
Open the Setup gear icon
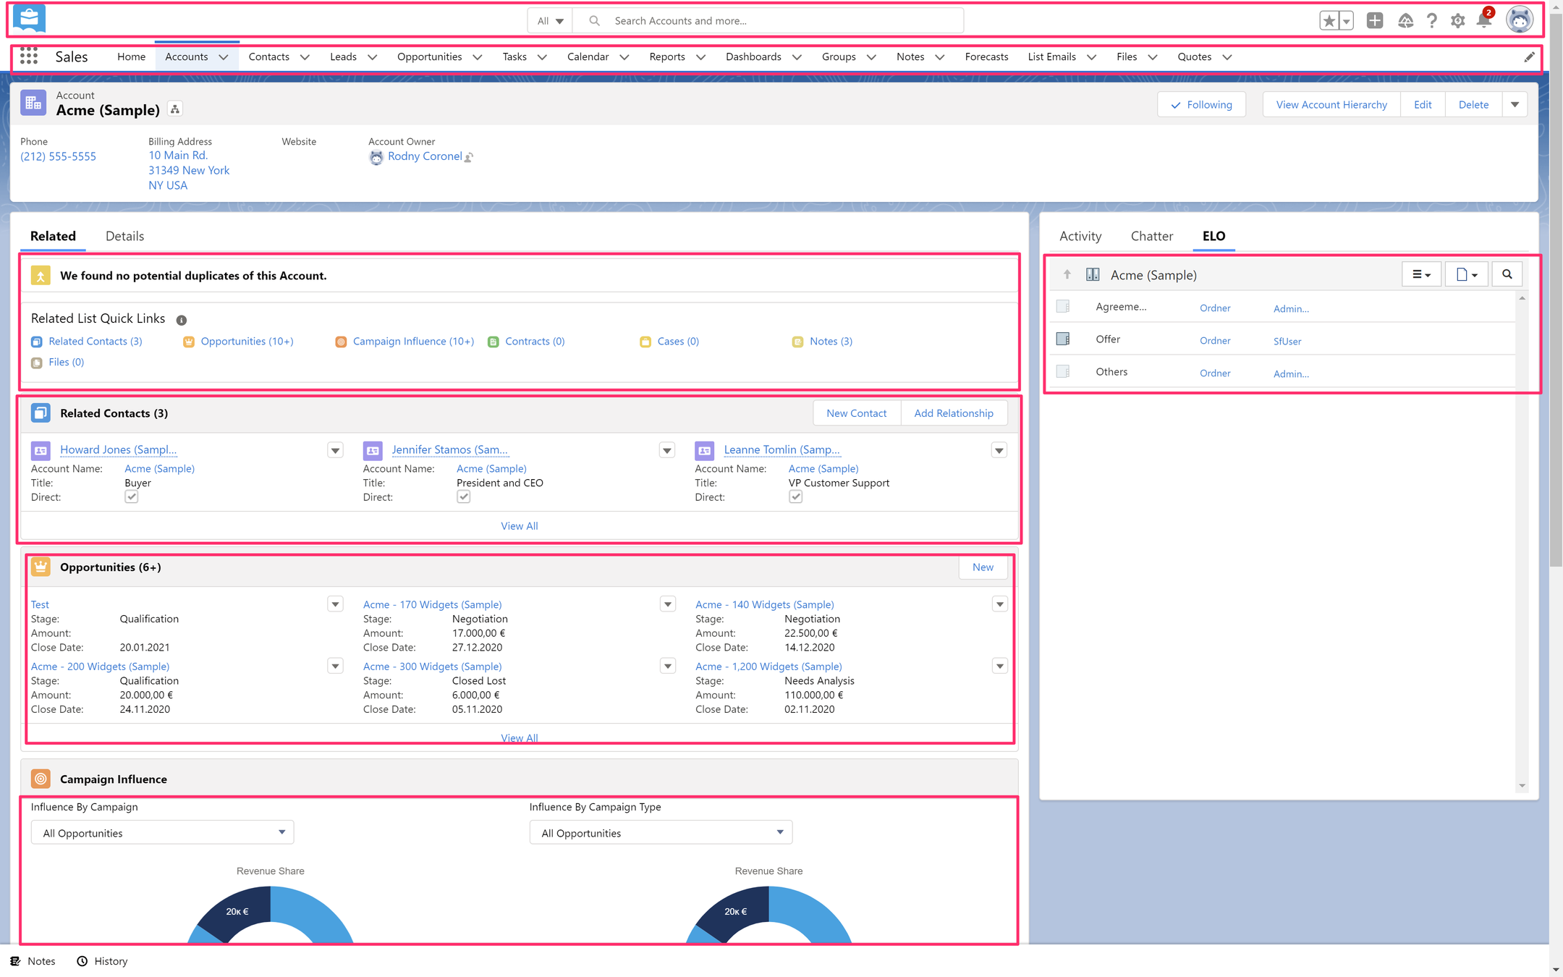tap(1457, 20)
